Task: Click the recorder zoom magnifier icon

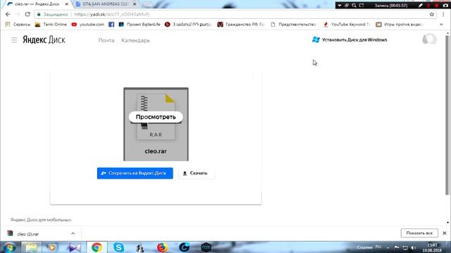Action: [x=354, y=5]
